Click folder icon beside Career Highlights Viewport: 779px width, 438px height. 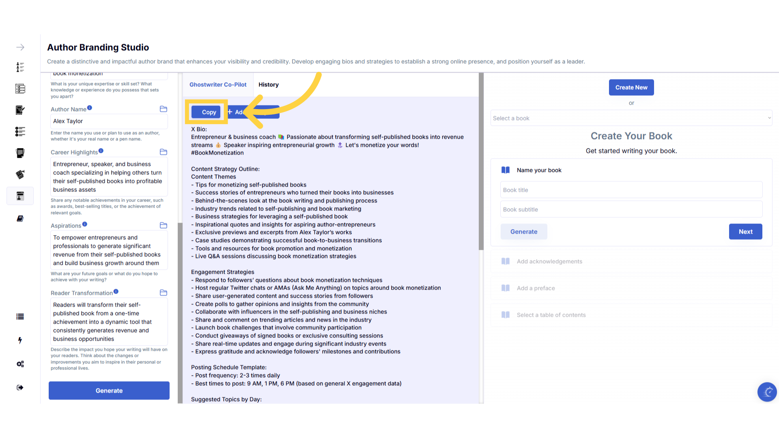pyautogui.click(x=164, y=152)
